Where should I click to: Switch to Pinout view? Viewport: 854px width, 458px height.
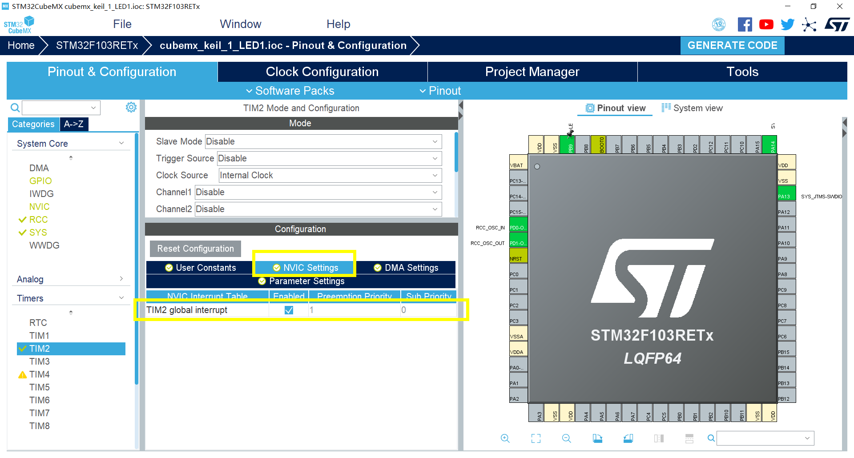coord(616,108)
